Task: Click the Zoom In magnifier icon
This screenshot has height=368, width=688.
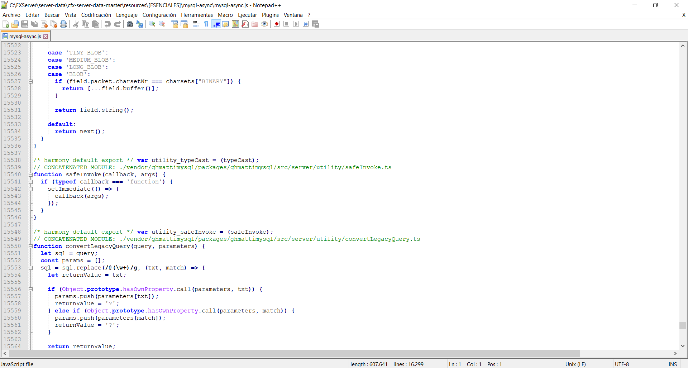Action: click(x=152, y=24)
